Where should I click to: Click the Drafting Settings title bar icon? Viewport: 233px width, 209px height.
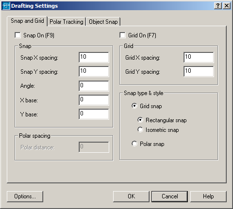tap(6, 6)
